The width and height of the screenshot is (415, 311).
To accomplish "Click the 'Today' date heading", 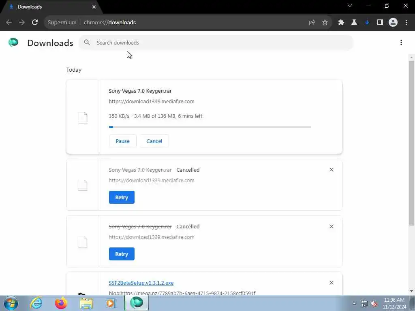I will pos(74,70).
